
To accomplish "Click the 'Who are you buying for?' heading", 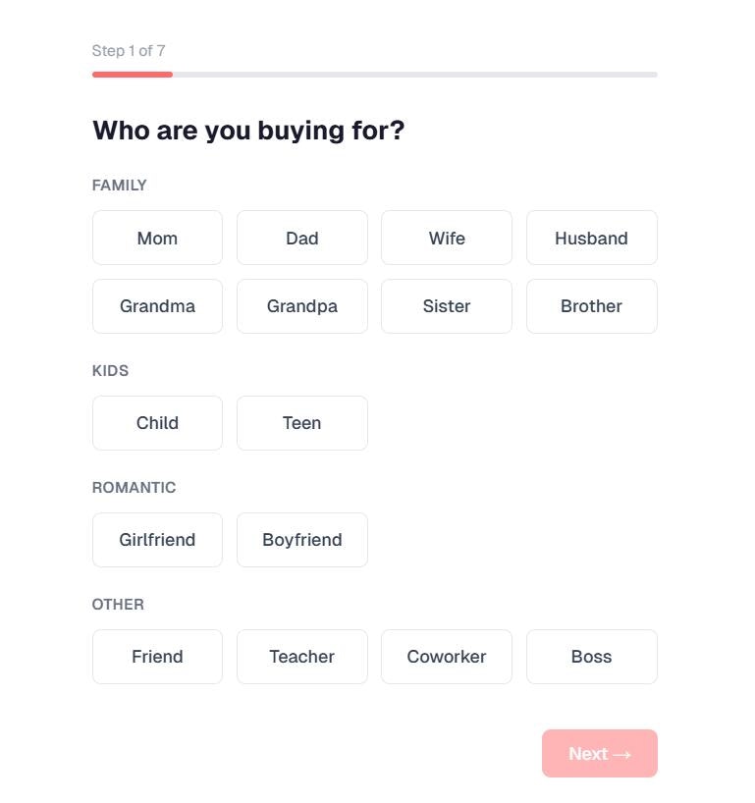I will tap(248, 130).
